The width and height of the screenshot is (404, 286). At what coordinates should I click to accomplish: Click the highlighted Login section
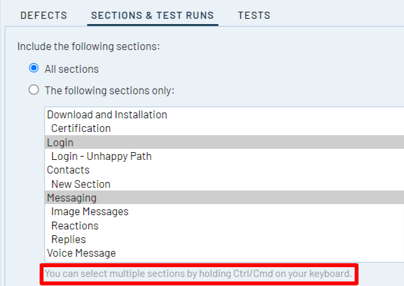click(x=60, y=142)
